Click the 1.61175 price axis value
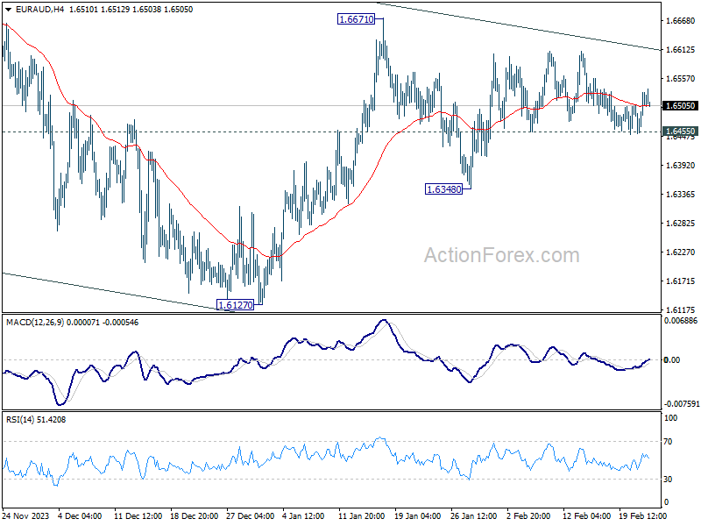This screenshot has width=701, height=526. click(x=681, y=309)
